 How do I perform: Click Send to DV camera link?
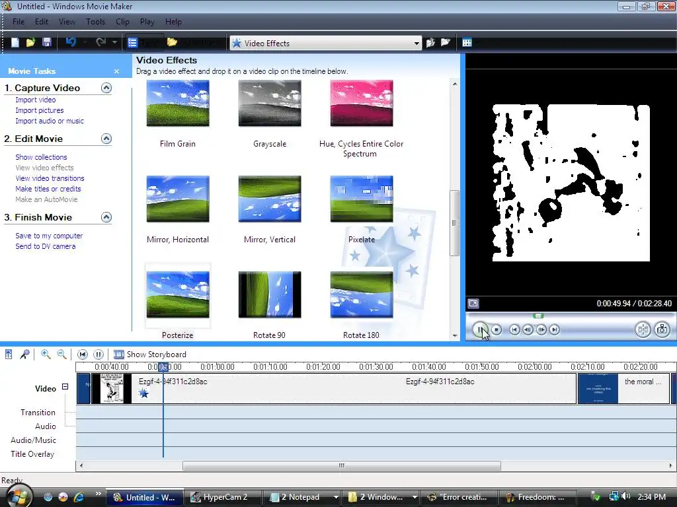(46, 247)
